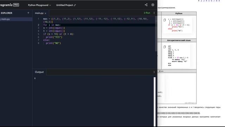Click the 'else:' line in editor
This screenshot has width=225, height=127.
click(47, 40)
